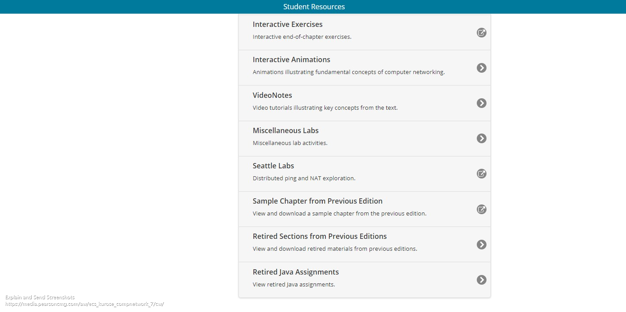626x312 pixels.
Task: Click chevron arrow next to Miscellaneous Labs
Action: (481, 138)
